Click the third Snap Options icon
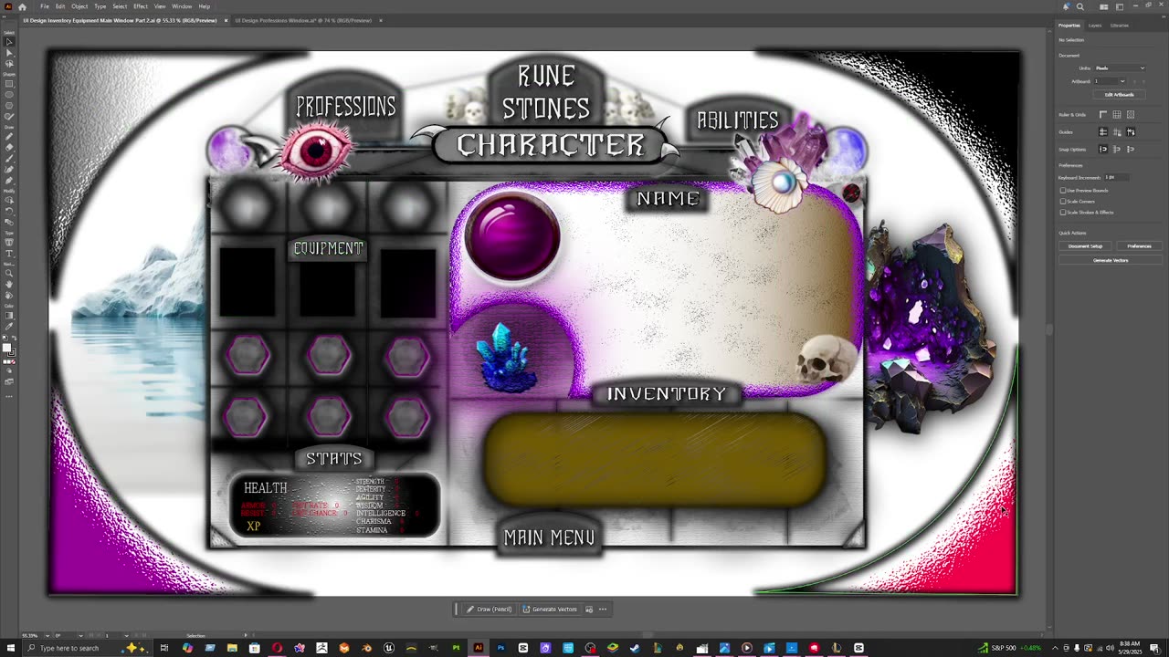 [x=1130, y=149]
